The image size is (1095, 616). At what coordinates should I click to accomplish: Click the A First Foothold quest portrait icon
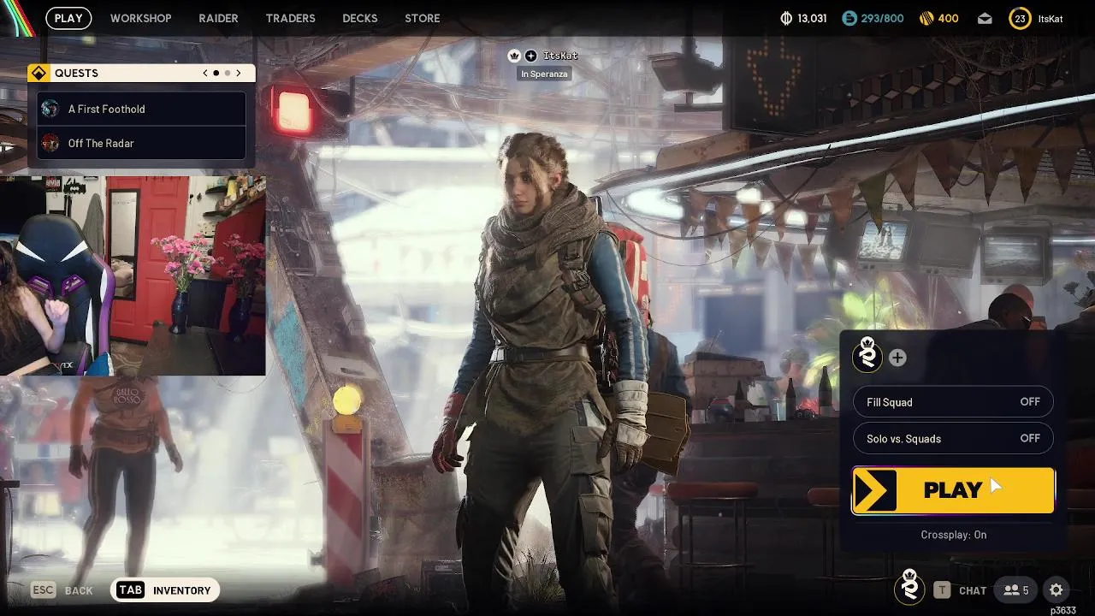(x=50, y=109)
